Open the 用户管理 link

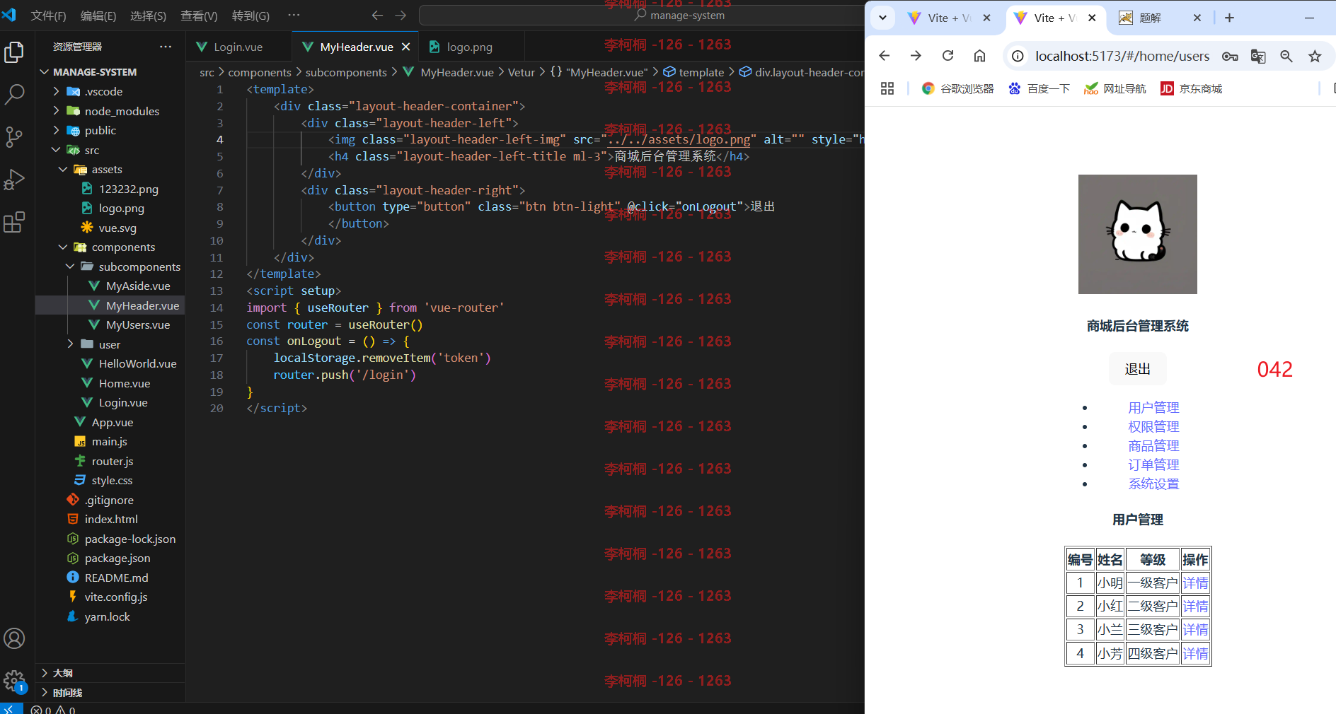[1153, 408]
